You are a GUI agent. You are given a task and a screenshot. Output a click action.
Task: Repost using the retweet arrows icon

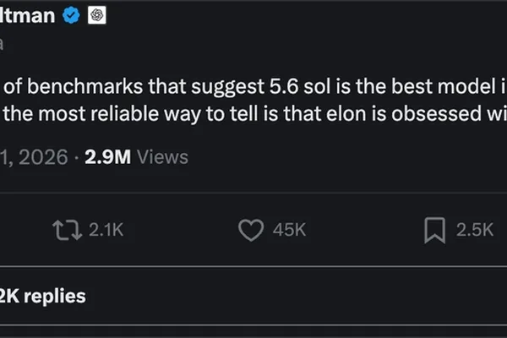(x=67, y=230)
